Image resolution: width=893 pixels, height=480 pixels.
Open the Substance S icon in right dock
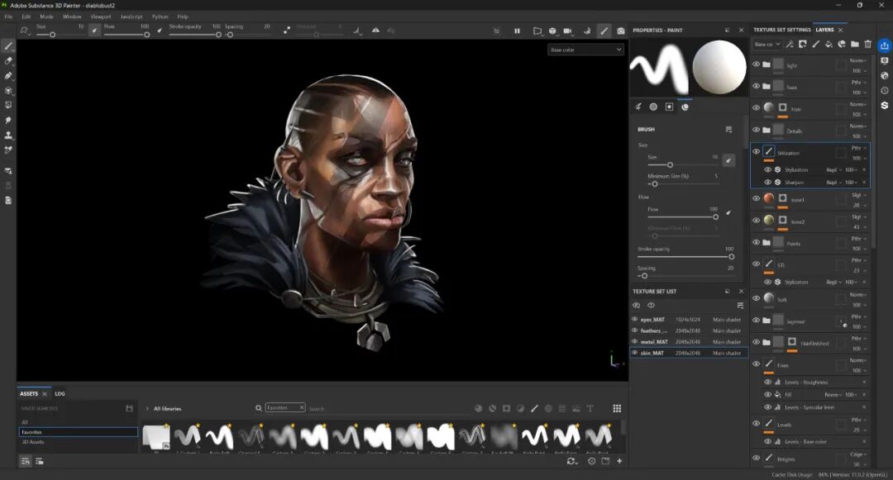point(885,105)
